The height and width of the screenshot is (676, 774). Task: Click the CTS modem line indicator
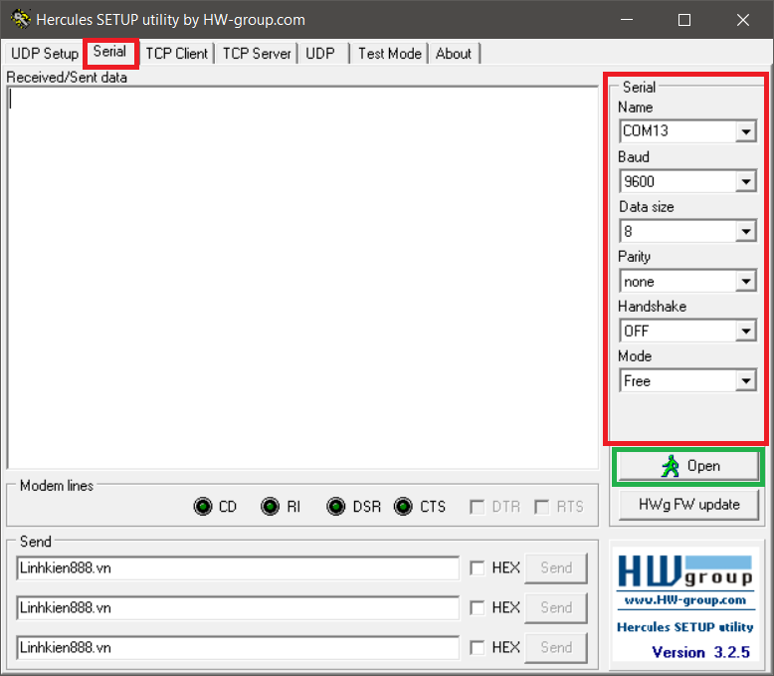tap(403, 507)
